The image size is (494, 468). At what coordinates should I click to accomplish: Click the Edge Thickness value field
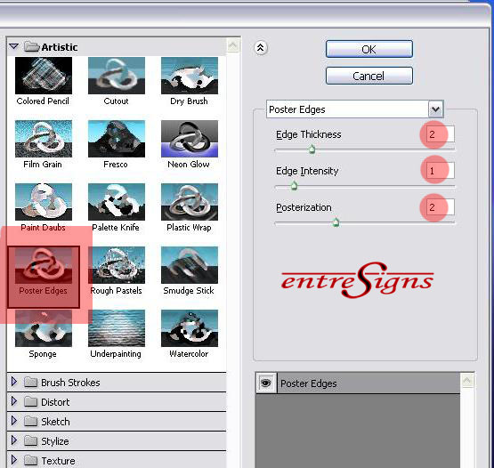[440, 134]
